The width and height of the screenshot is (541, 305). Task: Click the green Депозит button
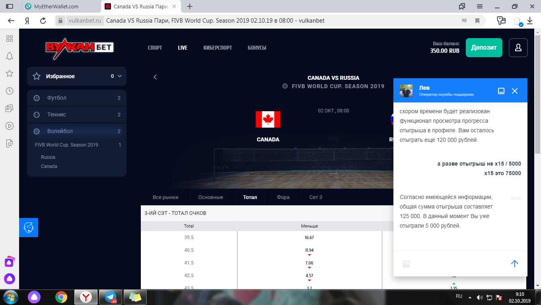pos(484,48)
